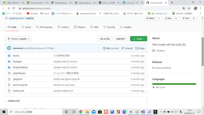This screenshot has width=204, height=115.
Task: Click the browser forward arrow
Action: click(9, 8)
